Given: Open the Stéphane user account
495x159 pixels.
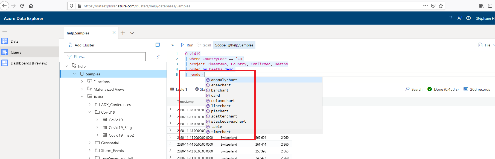Looking at the screenshot, I should [x=485, y=18].
